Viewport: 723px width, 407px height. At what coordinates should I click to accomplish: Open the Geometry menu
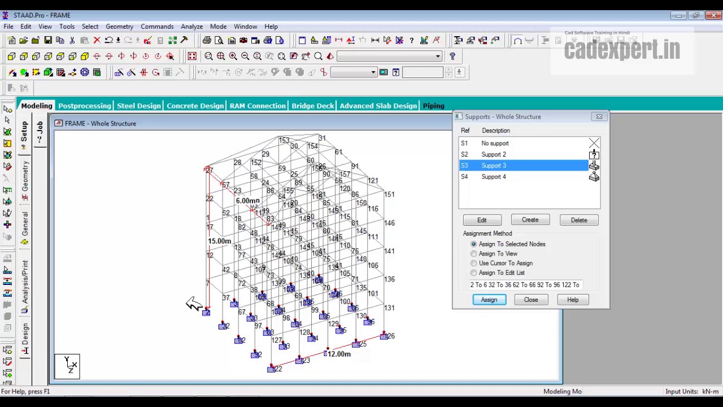coord(119,27)
